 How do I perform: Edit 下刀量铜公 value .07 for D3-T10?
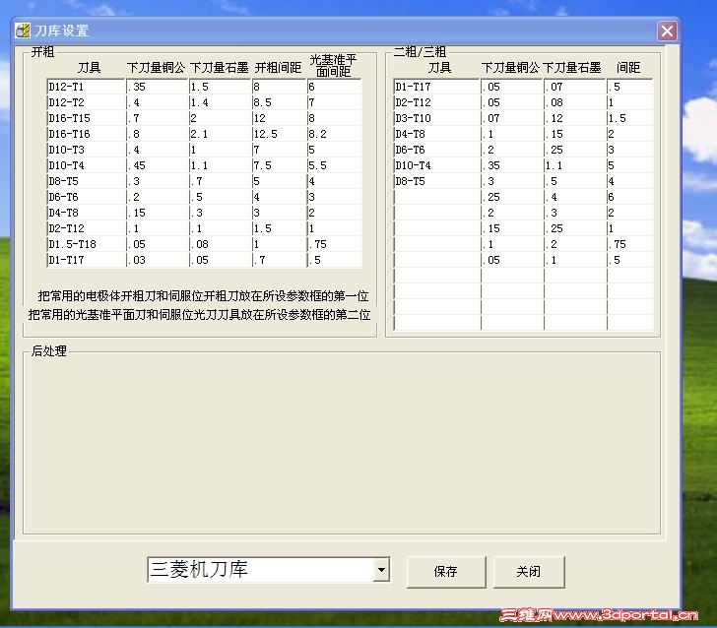coord(512,118)
